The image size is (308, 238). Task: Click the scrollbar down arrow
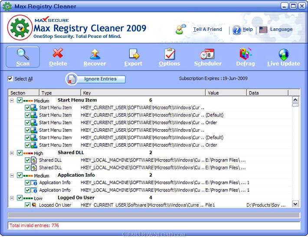[295, 204]
